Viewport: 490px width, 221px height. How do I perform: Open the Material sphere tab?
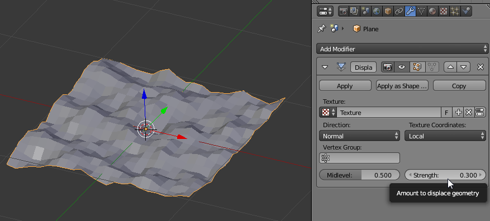click(432, 12)
